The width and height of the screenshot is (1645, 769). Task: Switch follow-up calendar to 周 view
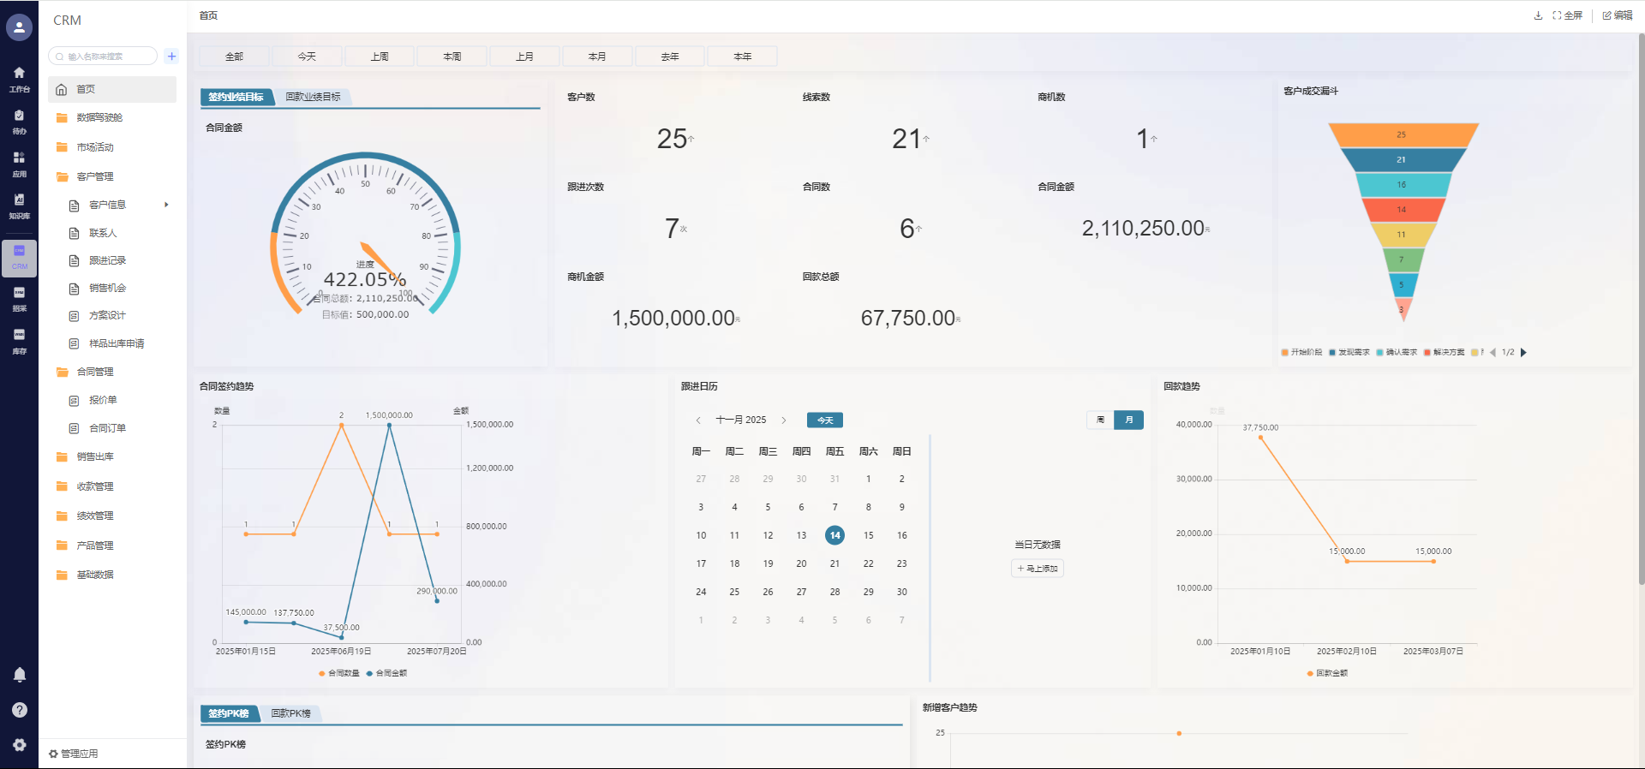(1100, 420)
